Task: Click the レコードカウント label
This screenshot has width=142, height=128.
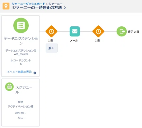Action: click(x=21, y=60)
